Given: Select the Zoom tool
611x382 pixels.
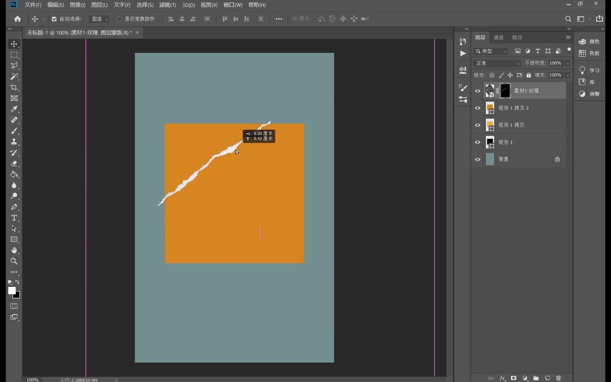Looking at the screenshot, I should coord(14,261).
